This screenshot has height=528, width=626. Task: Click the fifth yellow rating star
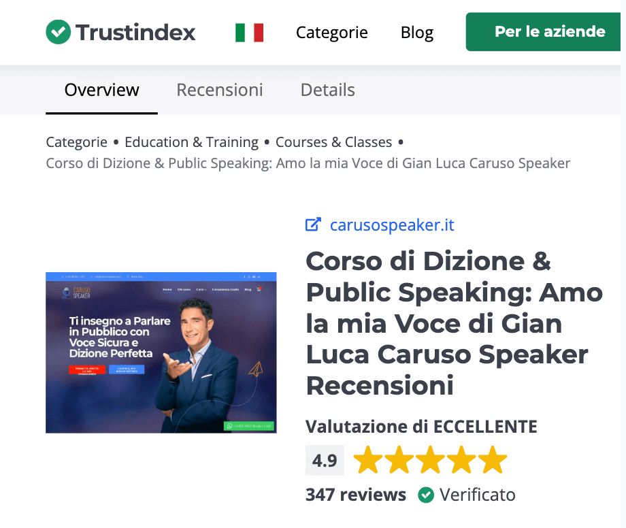(493, 460)
